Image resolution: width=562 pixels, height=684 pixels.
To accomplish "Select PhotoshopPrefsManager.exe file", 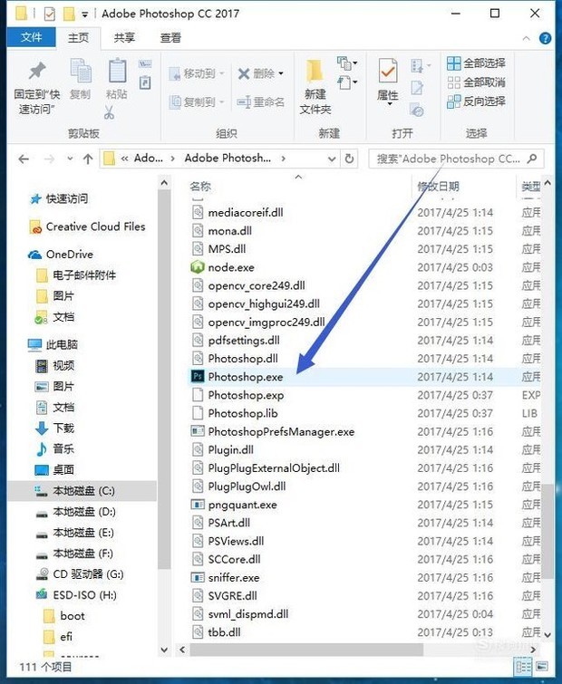I will coord(281,431).
